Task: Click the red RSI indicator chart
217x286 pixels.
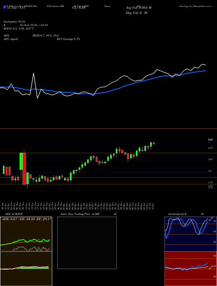Action: [x=191, y=269]
